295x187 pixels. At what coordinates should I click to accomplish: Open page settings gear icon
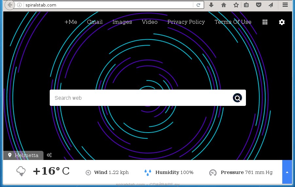tap(282, 22)
